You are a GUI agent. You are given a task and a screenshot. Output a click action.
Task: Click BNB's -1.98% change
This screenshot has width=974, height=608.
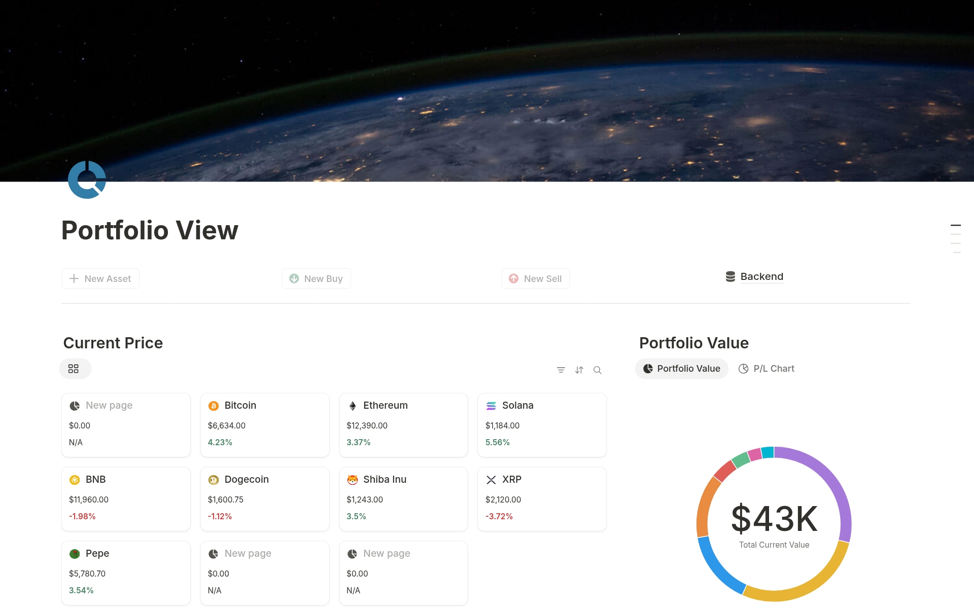tap(82, 516)
